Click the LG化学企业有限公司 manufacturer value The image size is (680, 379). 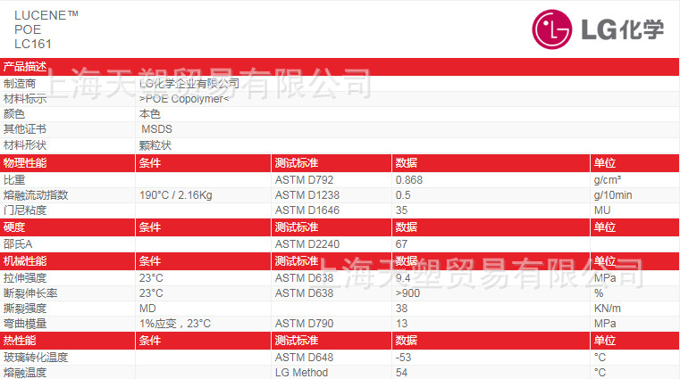(189, 84)
